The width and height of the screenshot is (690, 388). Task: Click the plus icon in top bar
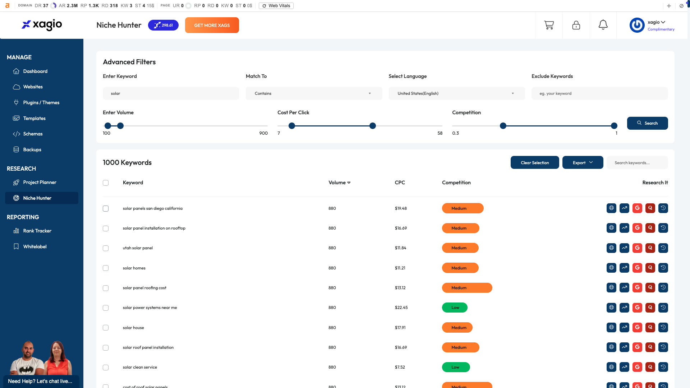tap(669, 6)
